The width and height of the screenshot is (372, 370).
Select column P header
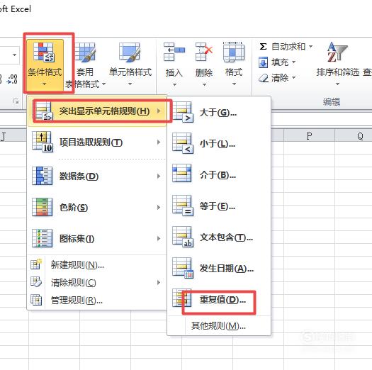click(x=309, y=136)
